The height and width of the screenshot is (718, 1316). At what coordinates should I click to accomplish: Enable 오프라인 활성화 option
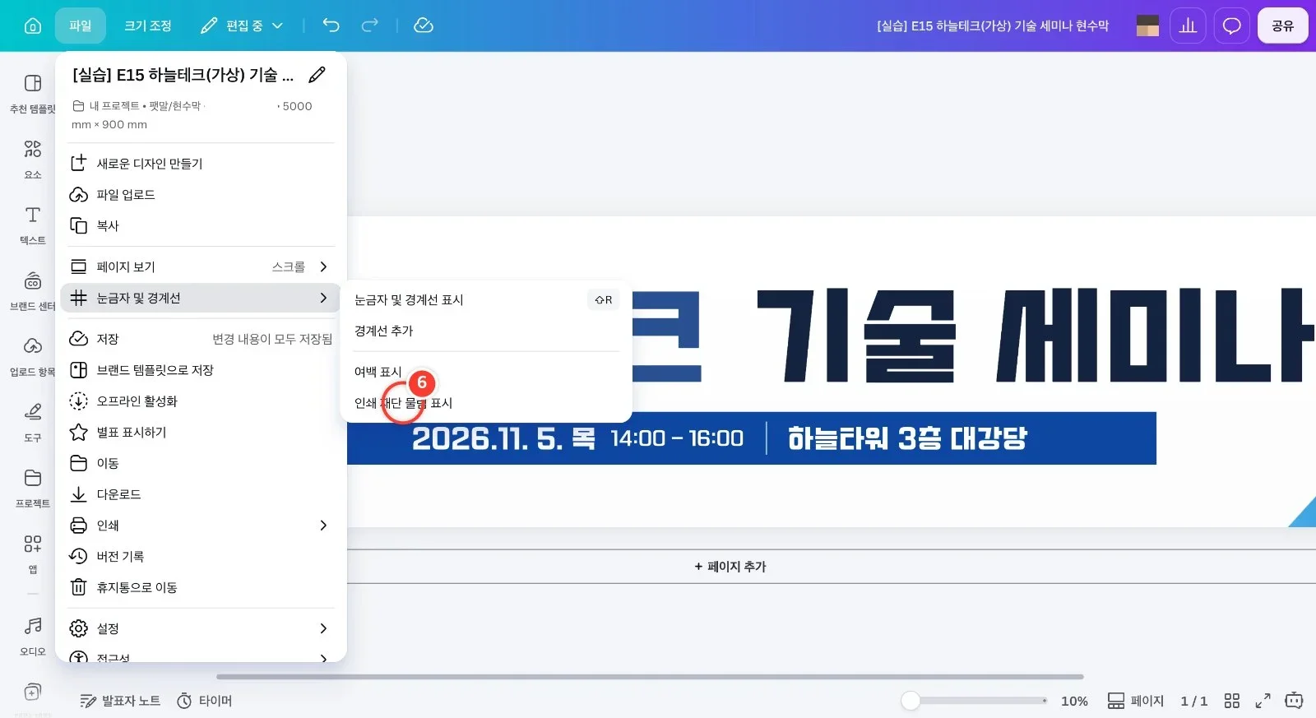click(x=201, y=401)
